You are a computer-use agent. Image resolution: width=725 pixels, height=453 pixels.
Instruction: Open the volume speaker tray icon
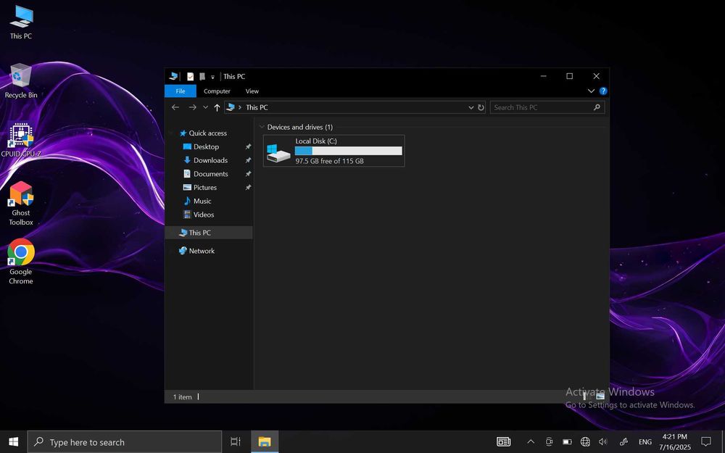click(x=603, y=442)
